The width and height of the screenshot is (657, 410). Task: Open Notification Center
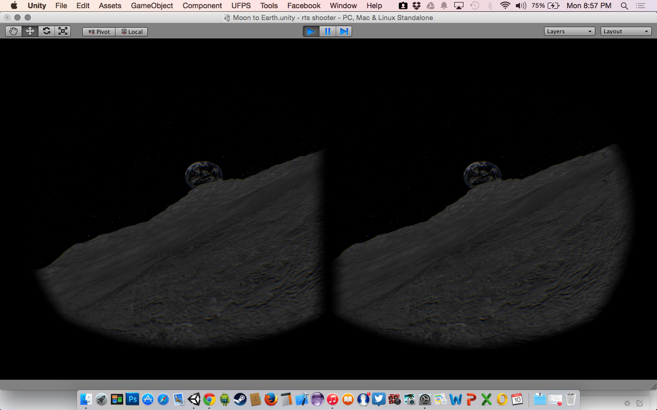pyautogui.click(x=640, y=5)
